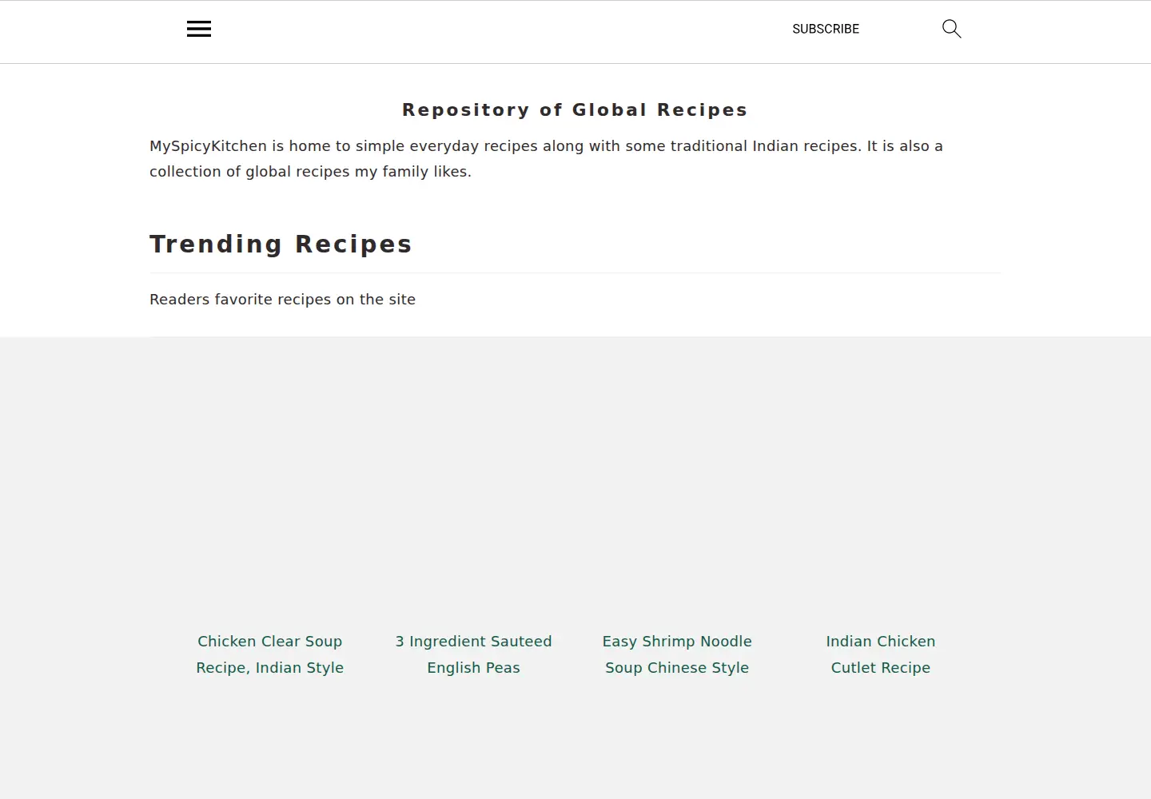Select text 'Readers favorite recipes on the site'
Image resolution: width=1151 pixels, height=799 pixels.
[282, 300]
